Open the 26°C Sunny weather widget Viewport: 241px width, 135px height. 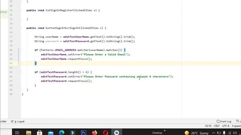click(197, 133)
